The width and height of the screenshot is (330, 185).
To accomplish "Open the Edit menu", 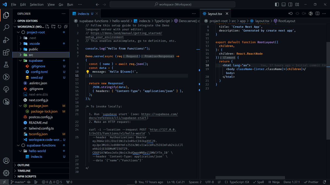I will 23,4.
